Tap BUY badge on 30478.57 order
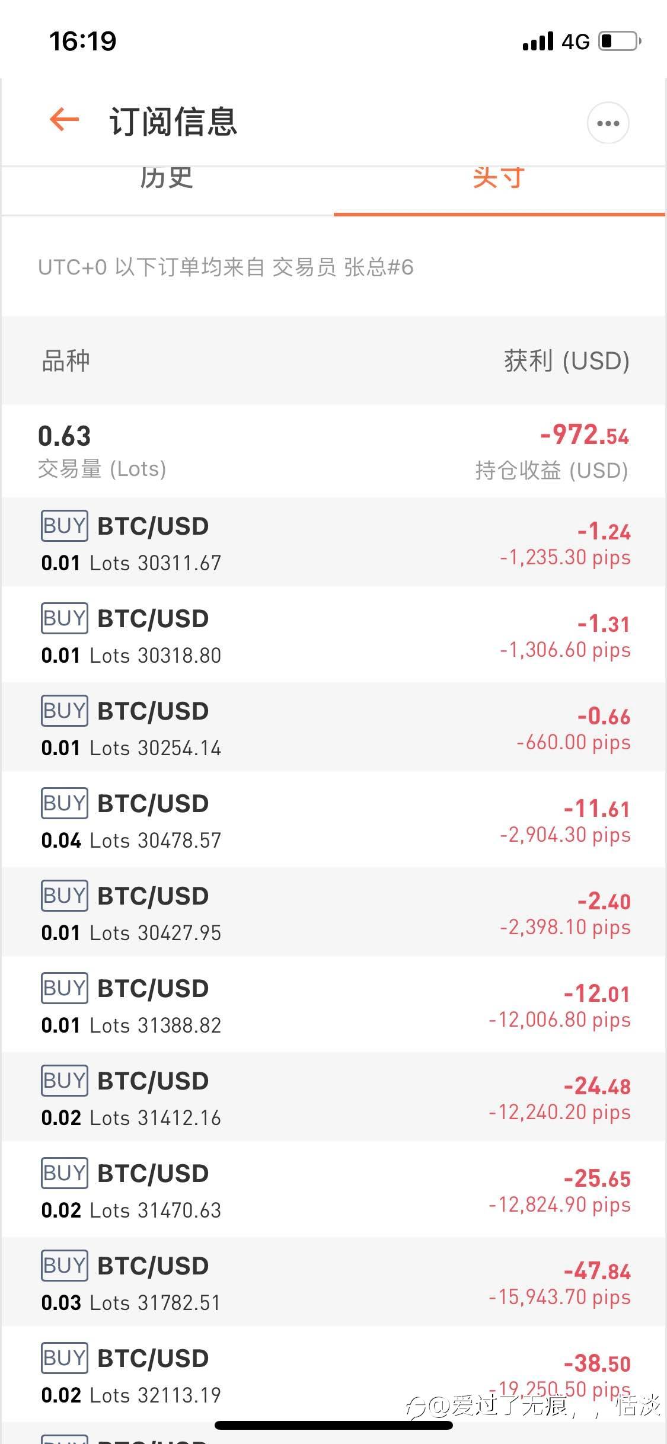The height and width of the screenshot is (1444, 667). pos(65,803)
